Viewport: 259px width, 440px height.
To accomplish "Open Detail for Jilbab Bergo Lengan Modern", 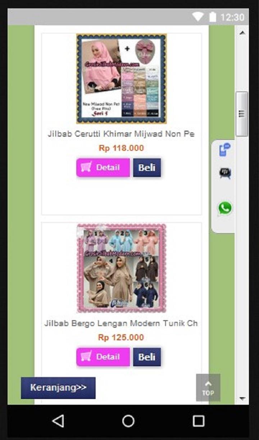I will 103,357.
